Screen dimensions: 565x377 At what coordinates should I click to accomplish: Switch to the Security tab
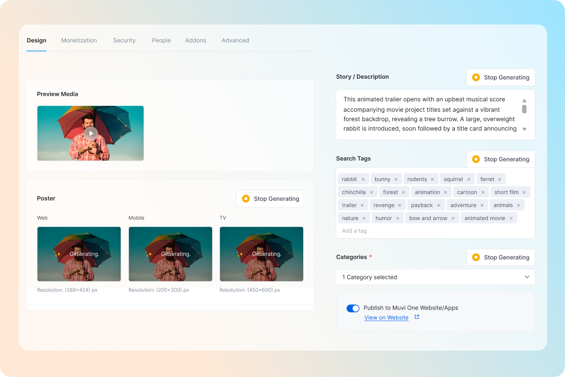(x=124, y=41)
